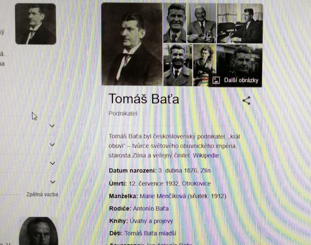Viewport: 311px width, 245px height.
Task: Open photo of man seated at desk
Action: [240, 23]
